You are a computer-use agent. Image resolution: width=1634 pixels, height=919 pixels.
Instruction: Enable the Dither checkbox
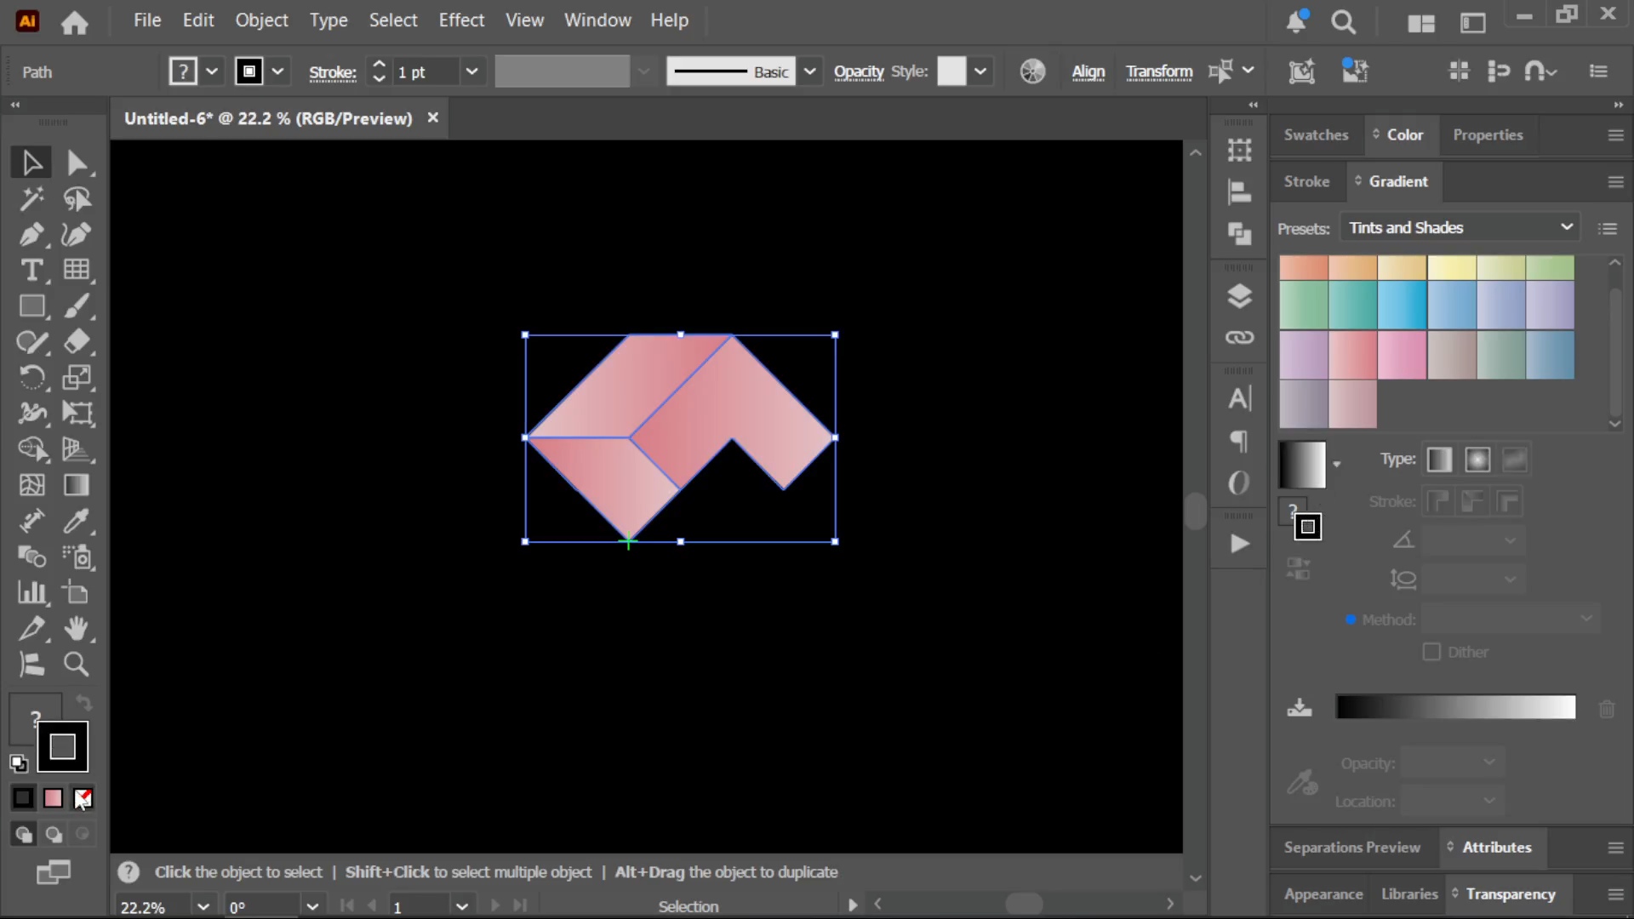[1431, 652]
